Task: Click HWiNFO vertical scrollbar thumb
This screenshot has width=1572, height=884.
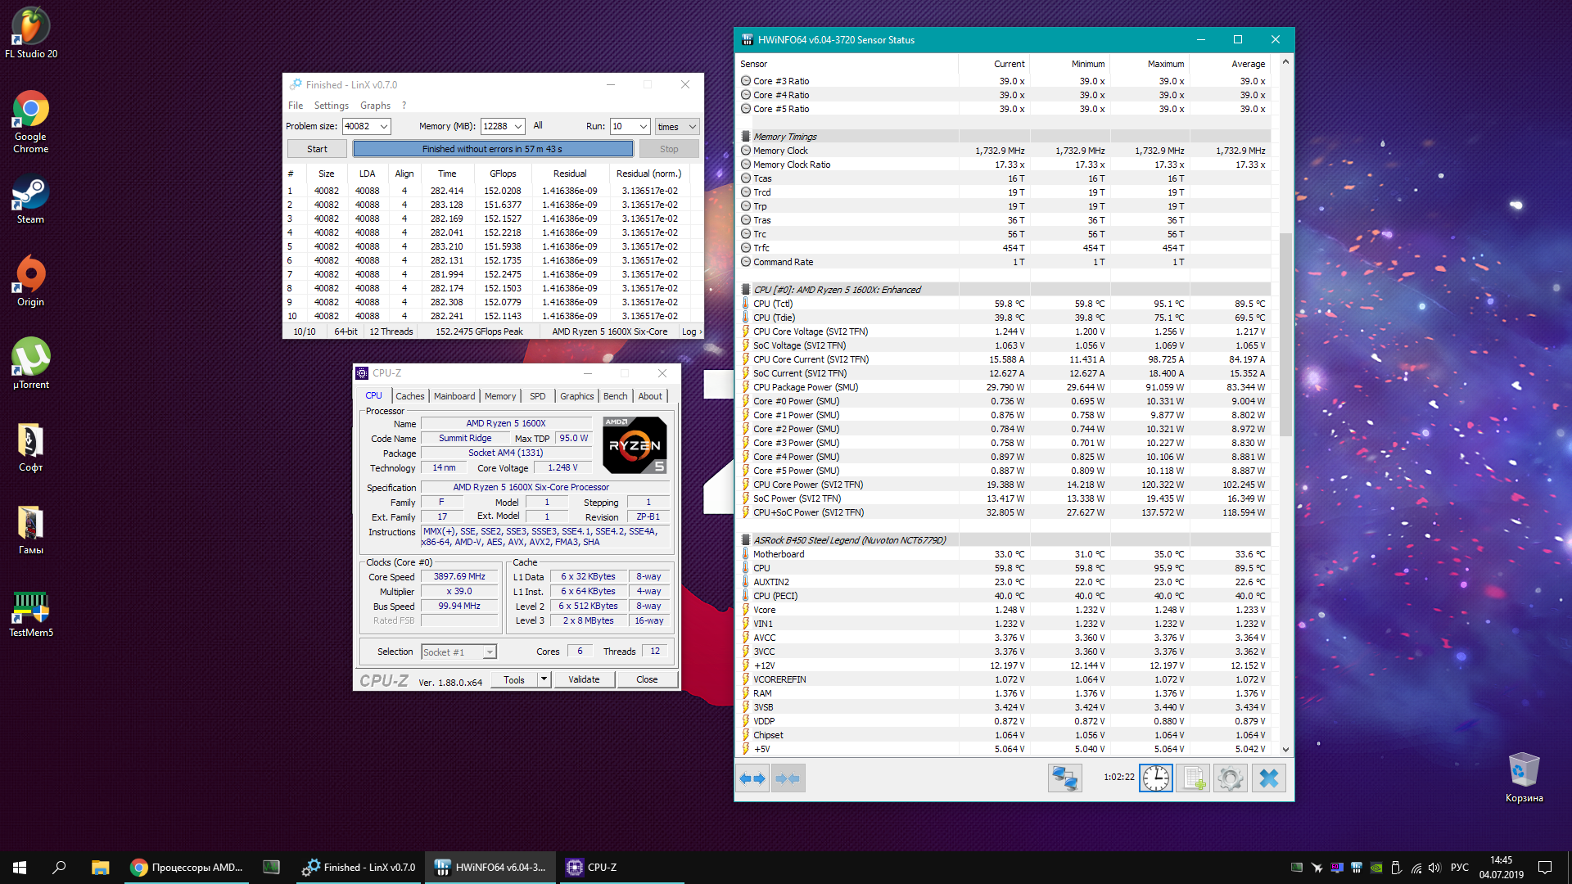Action: click(x=1285, y=336)
